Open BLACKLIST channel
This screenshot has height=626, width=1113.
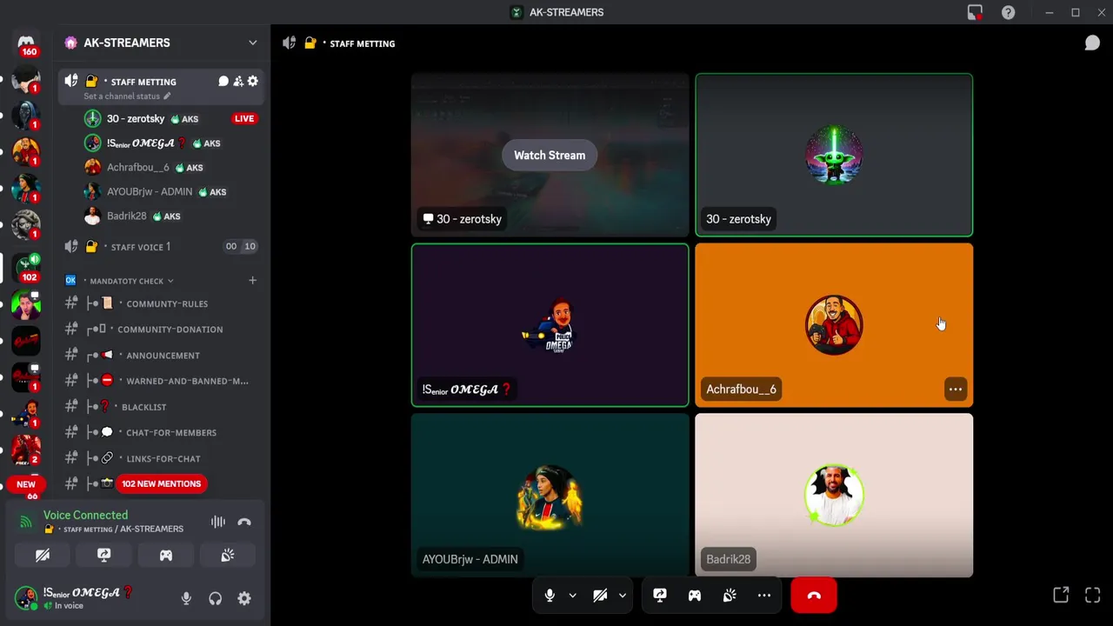coord(162,407)
